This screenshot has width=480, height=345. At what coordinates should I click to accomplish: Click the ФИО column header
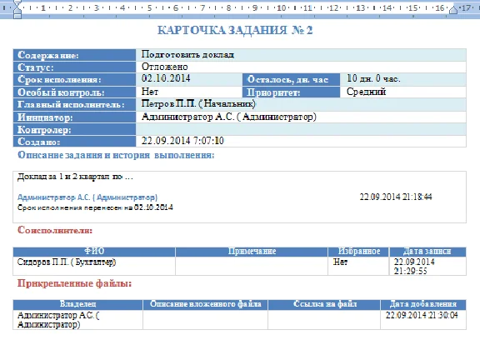[x=94, y=252]
